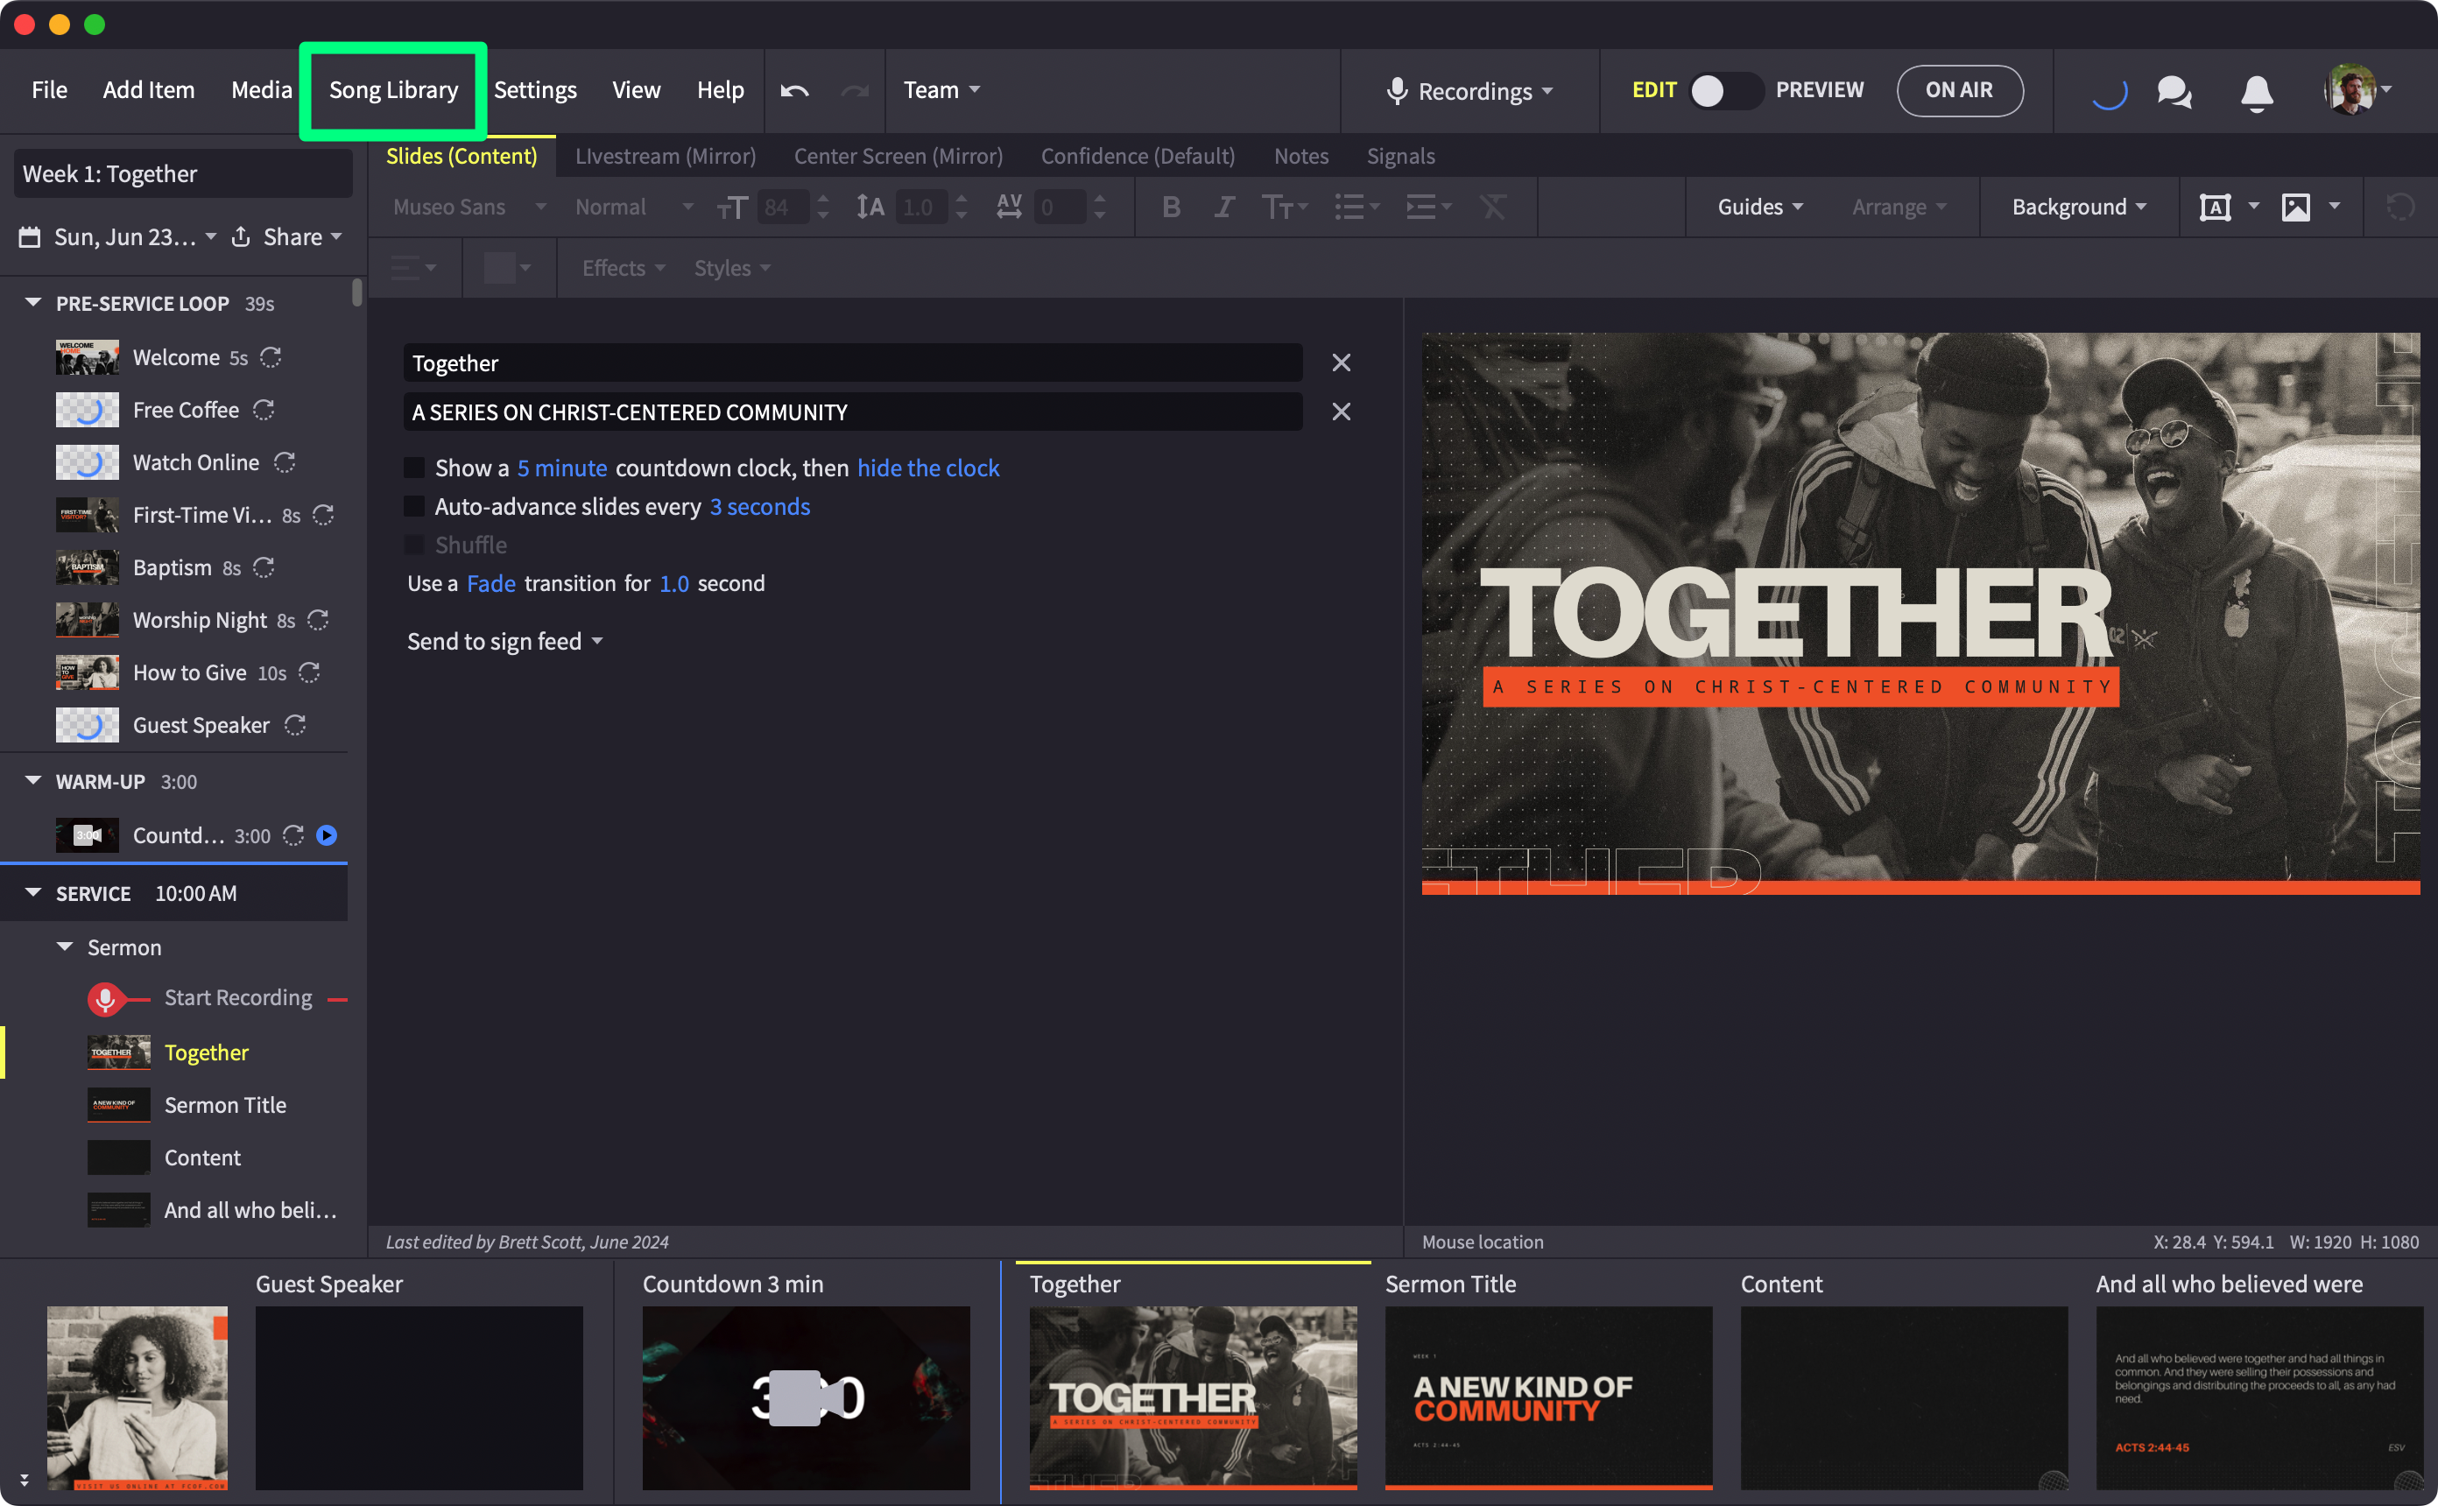This screenshot has width=2438, height=1506.
Task: Collapse the WARM-UP section
Action: tap(33, 781)
